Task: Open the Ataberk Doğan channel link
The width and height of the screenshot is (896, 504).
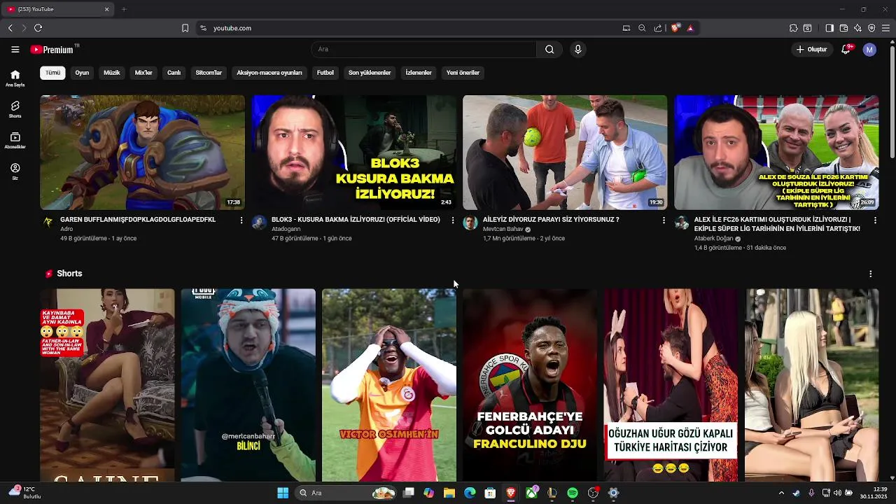Action: pos(713,238)
